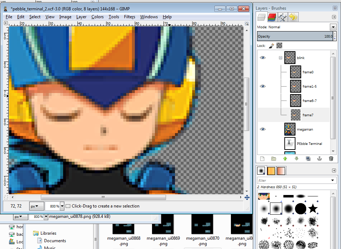Hide the frame1-5 layer
The image size is (341, 249).
(263, 86)
